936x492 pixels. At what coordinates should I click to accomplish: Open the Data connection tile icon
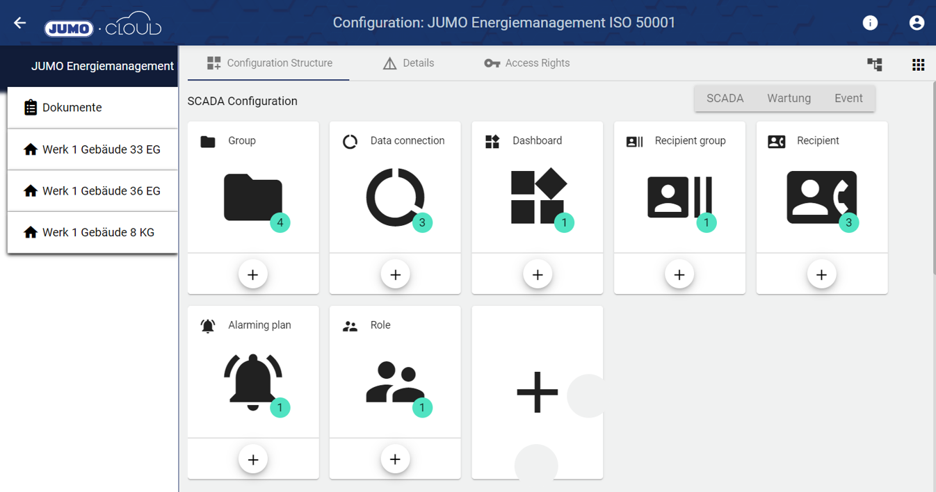coord(395,198)
